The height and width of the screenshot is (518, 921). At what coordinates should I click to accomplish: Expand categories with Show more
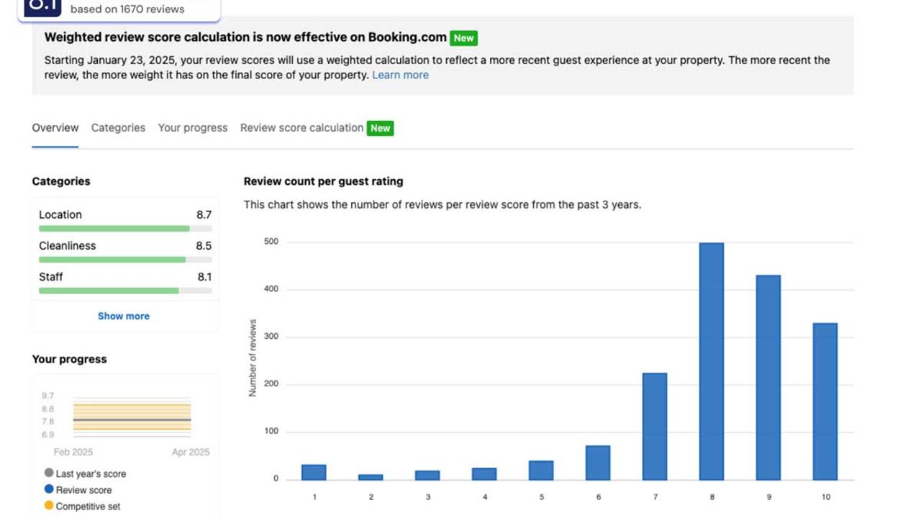124,316
